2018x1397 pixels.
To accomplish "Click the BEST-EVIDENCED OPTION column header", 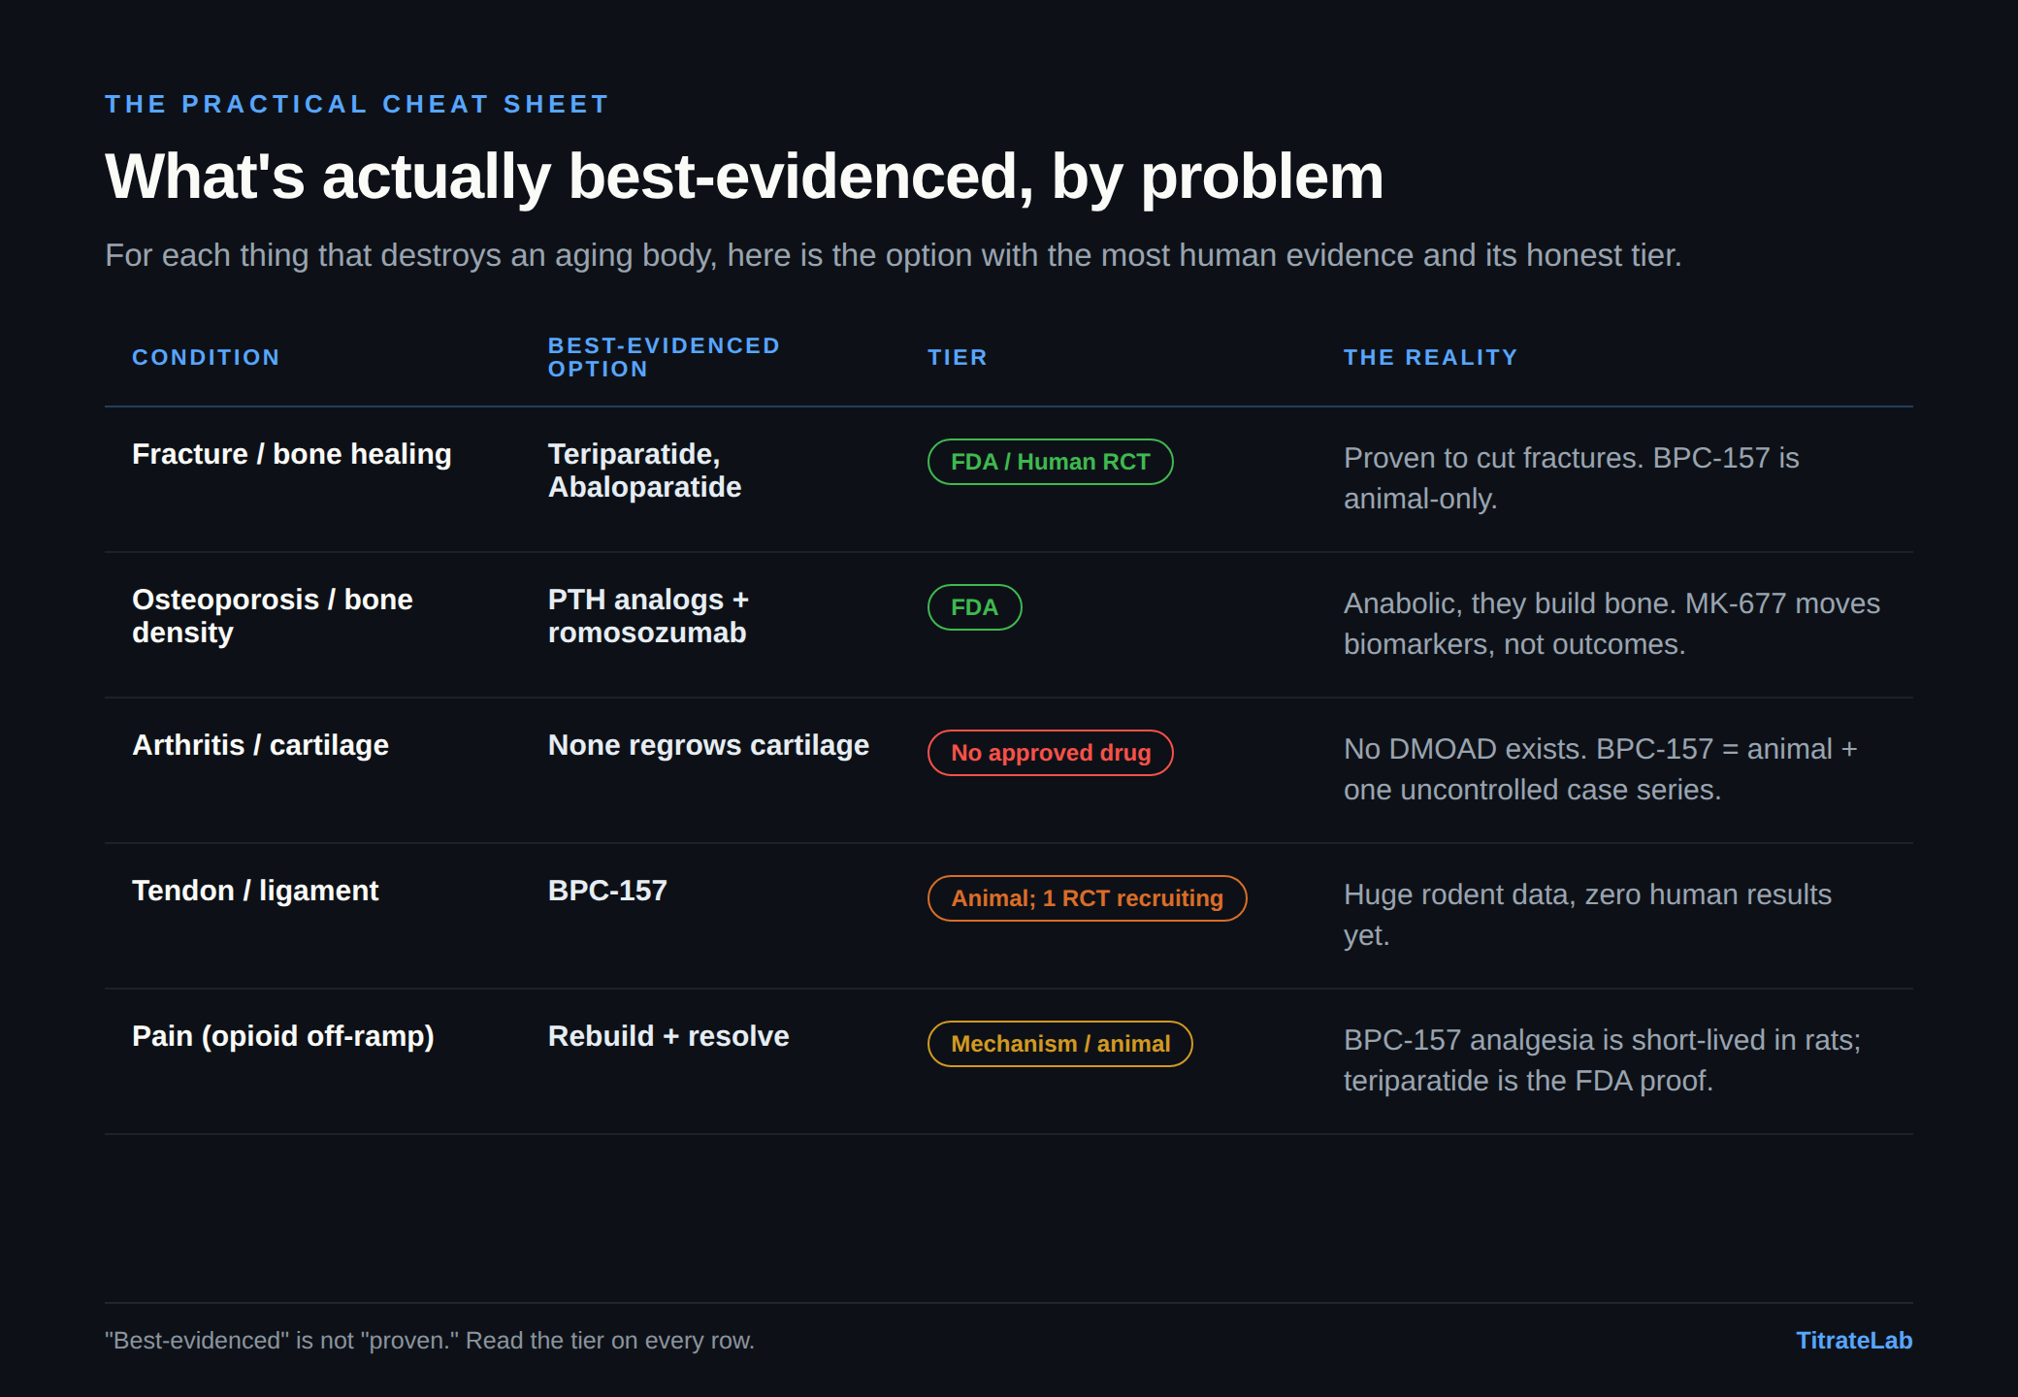I will point(664,357).
